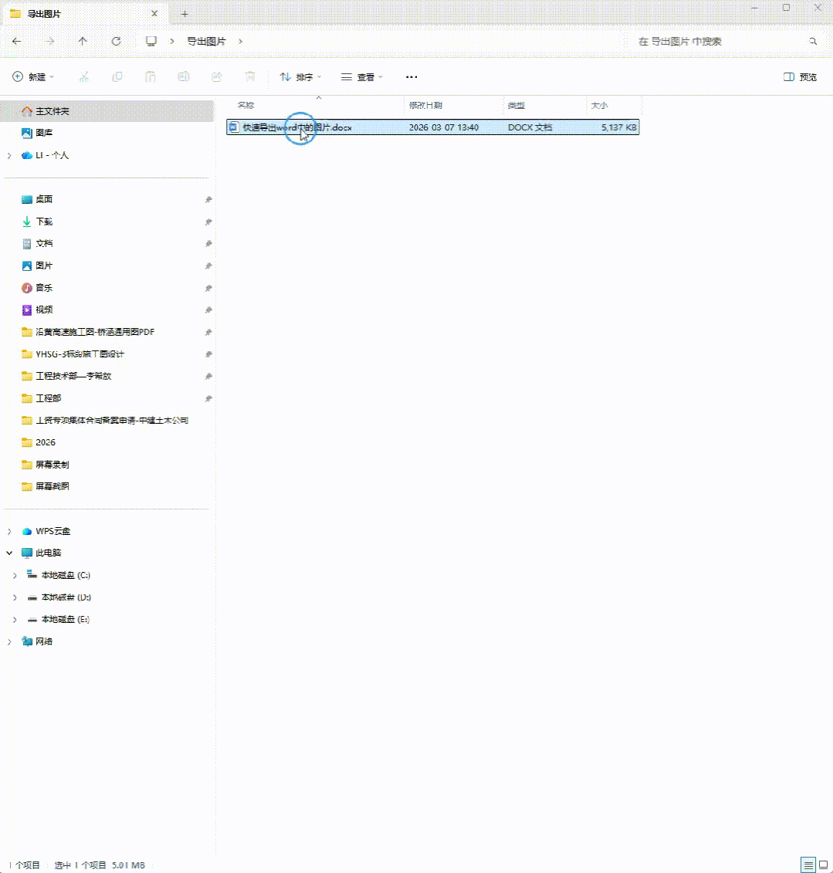
Task: Go back with the left arrow button
Action: tap(17, 41)
